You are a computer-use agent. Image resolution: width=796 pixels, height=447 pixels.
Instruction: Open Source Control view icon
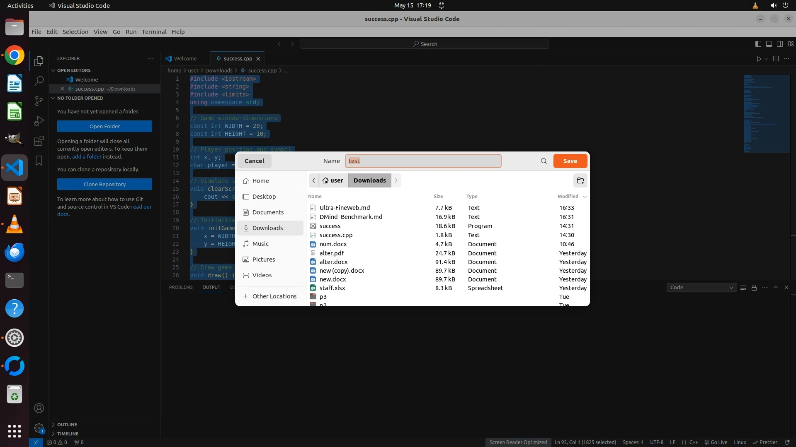point(39,101)
